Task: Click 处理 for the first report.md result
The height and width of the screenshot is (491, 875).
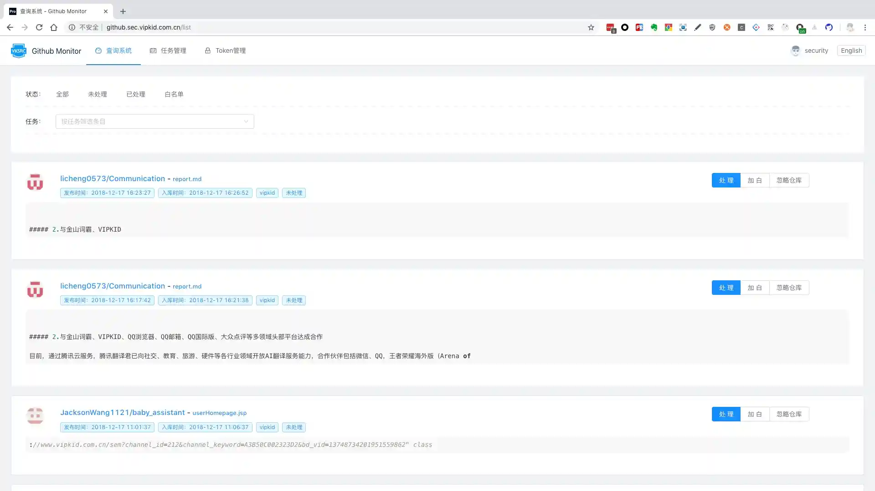Action: pyautogui.click(x=726, y=180)
